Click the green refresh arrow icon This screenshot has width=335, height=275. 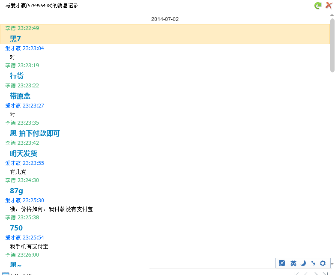click(317, 6)
